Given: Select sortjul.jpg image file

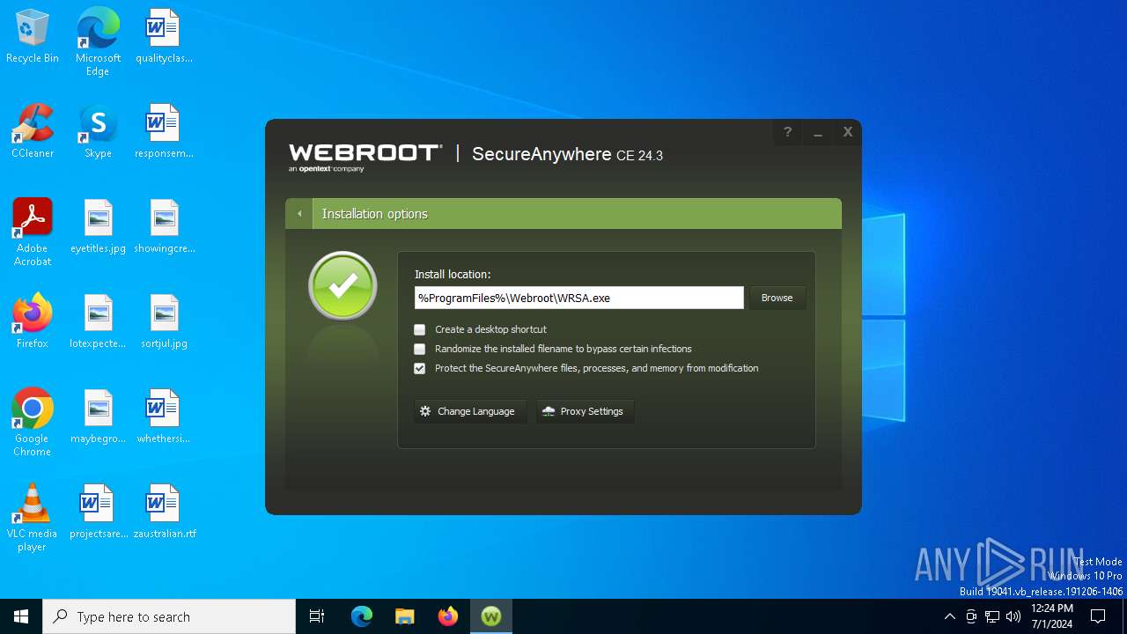Looking at the screenshot, I should coord(164,322).
